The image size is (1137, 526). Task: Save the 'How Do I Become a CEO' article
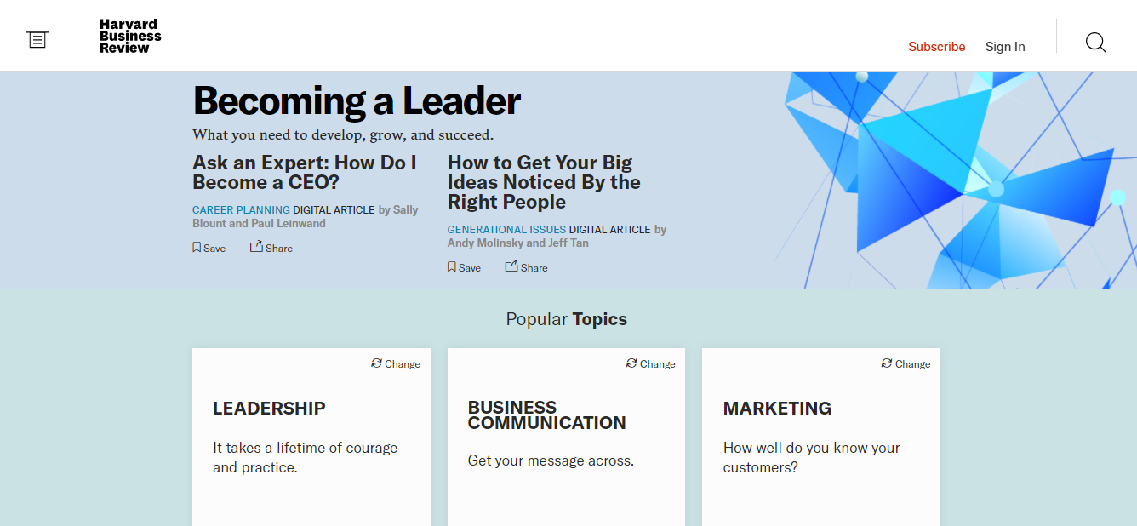coord(209,248)
